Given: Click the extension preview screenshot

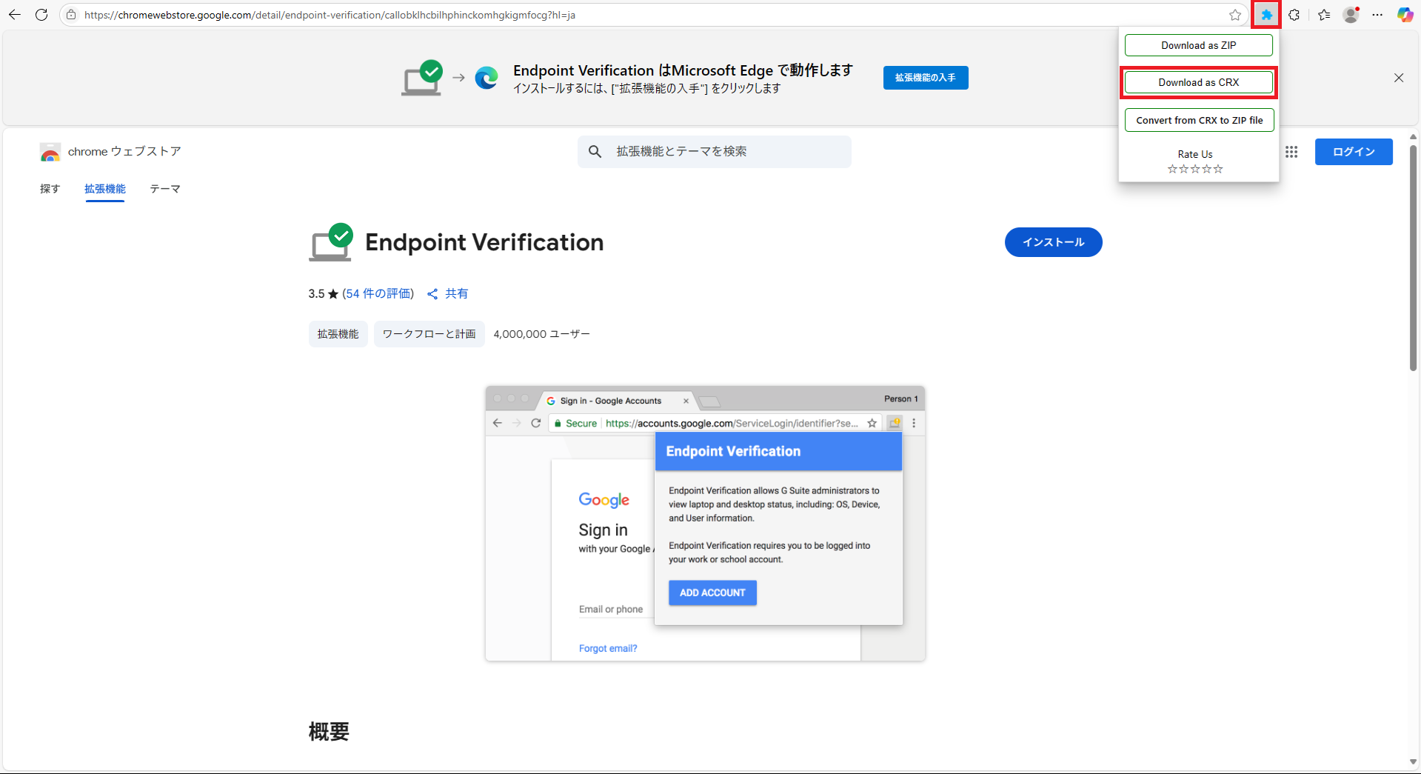Looking at the screenshot, I should pyautogui.click(x=705, y=523).
